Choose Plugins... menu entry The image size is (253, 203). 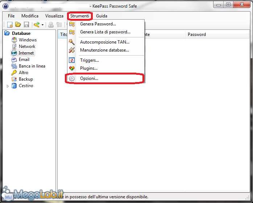pos(106,68)
